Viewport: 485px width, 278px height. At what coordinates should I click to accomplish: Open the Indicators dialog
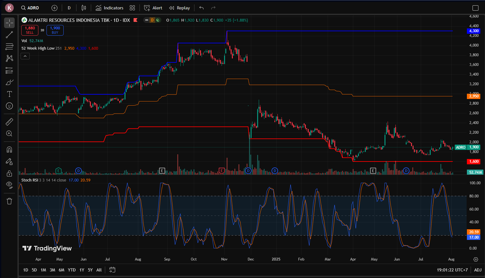coord(110,8)
